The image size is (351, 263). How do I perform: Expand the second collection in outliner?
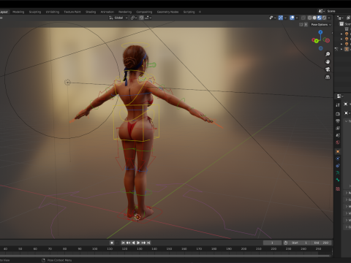coord(341,39)
